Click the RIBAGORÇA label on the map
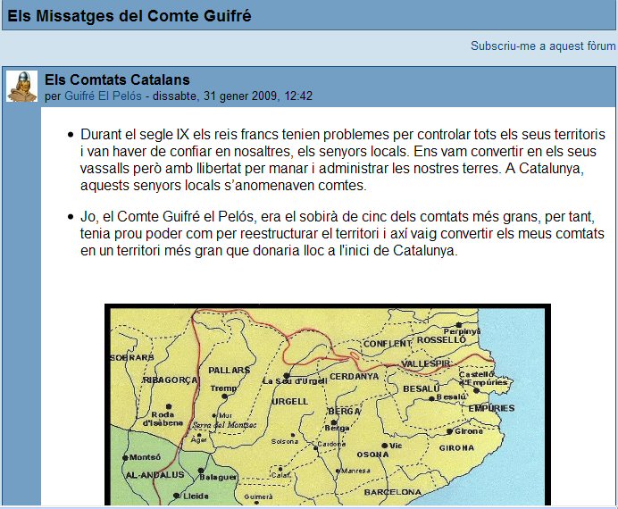This screenshot has height=509, width=618. (169, 380)
